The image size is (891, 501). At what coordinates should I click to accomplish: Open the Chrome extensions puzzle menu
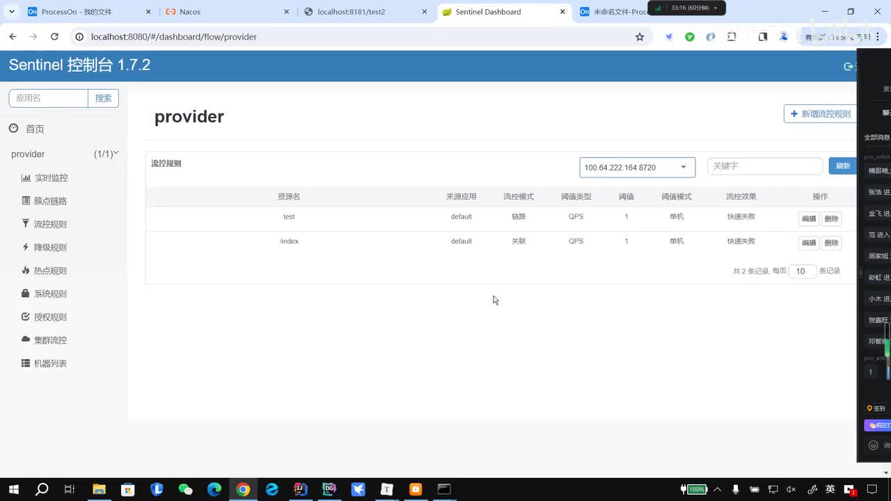coord(732,37)
